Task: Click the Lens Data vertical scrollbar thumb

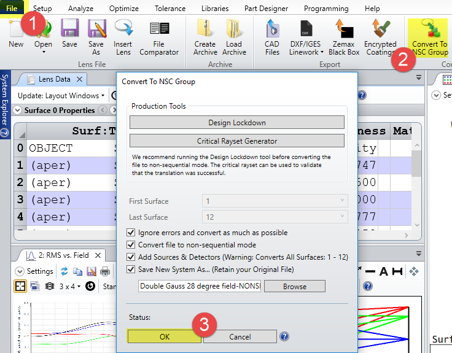Action: [416, 163]
